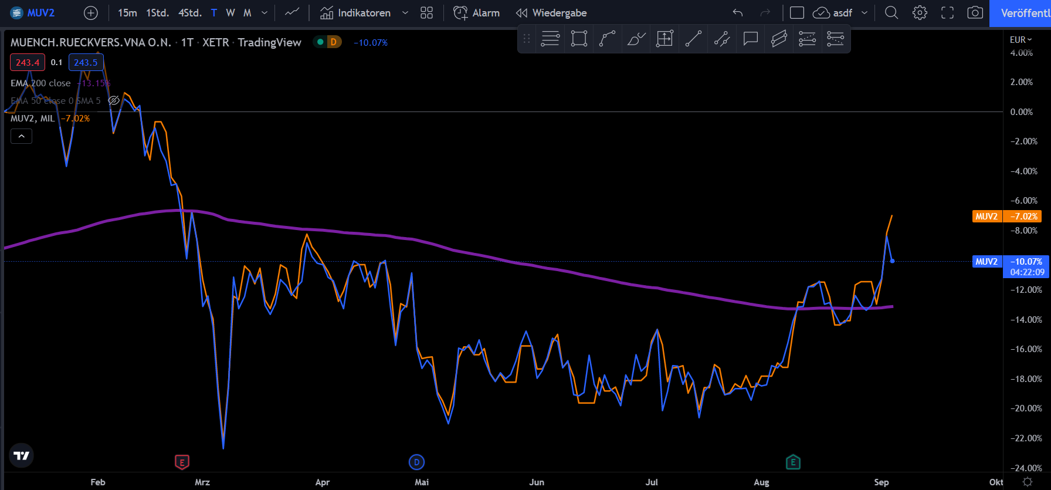
Task: Open the asdf layout dropdown arrow
Action: tap(864, 13)
